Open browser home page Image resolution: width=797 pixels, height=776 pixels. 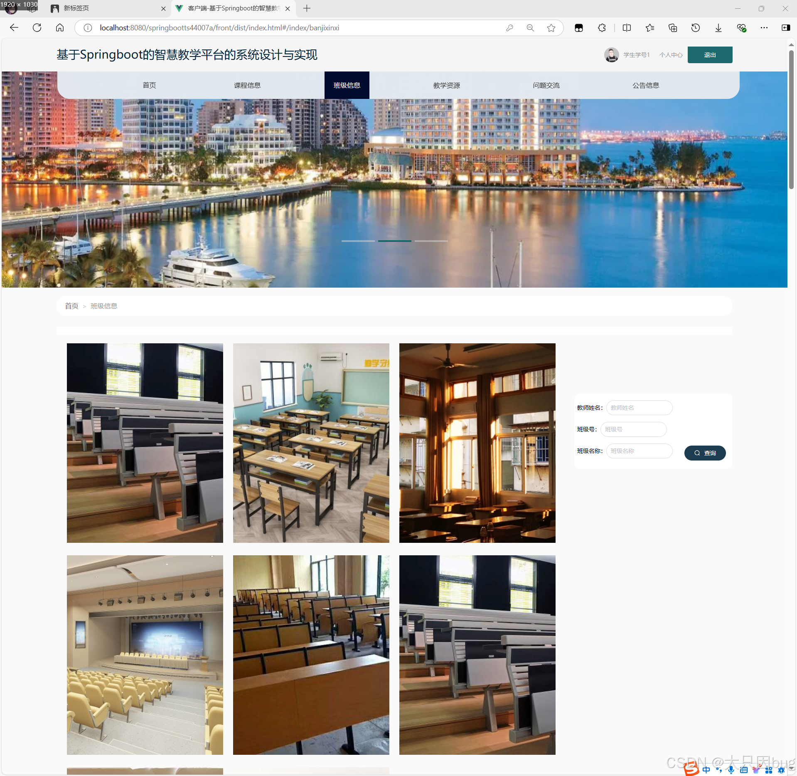(60, 28)
